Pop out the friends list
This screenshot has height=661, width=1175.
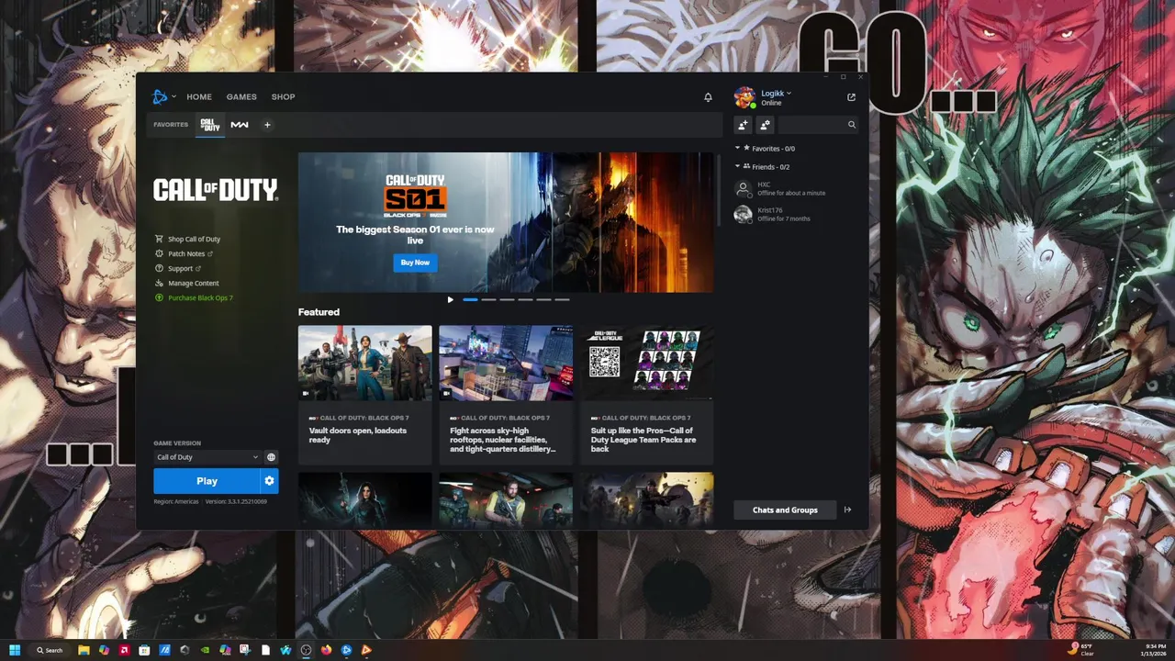click(x=851, y=96)
